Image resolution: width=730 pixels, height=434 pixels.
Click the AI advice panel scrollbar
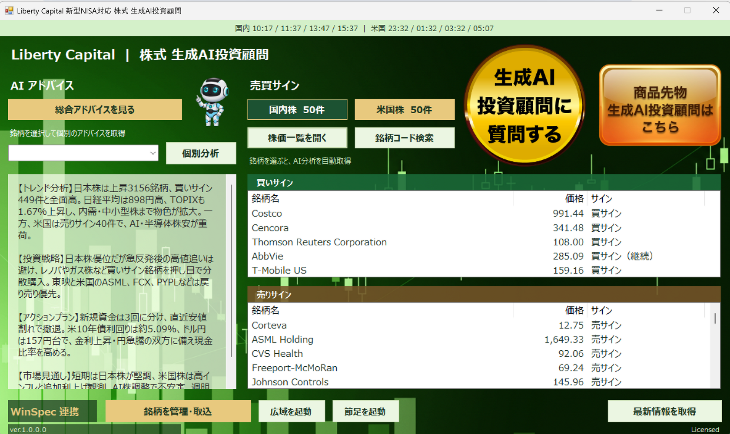231,271
